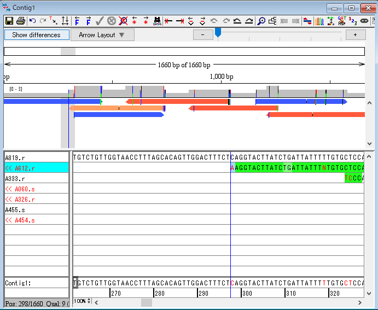
Task: Open the Arrow Layout dropdown
Action: coord(102,35)
